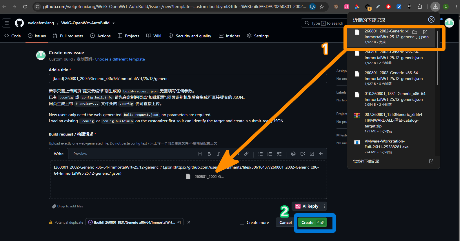This screenshot has width=460, height=241.
Task: Click the install app icon in address bar
Action: pyautogui.click(x=312, y=7)
